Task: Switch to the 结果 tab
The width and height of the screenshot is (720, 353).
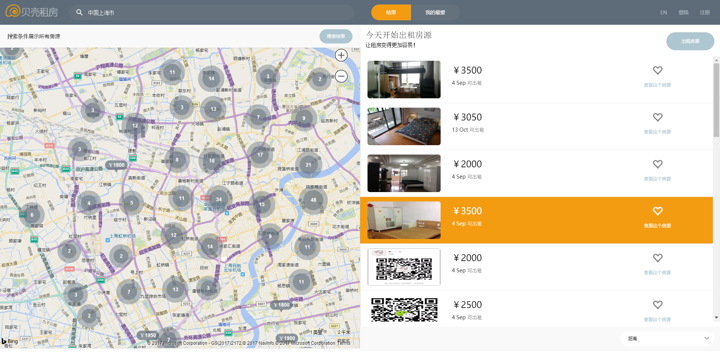Action: tap(391, 12)
